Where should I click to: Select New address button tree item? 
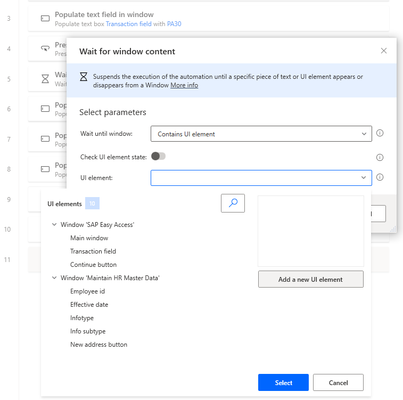pyautogui.click(x=98, y=345)
